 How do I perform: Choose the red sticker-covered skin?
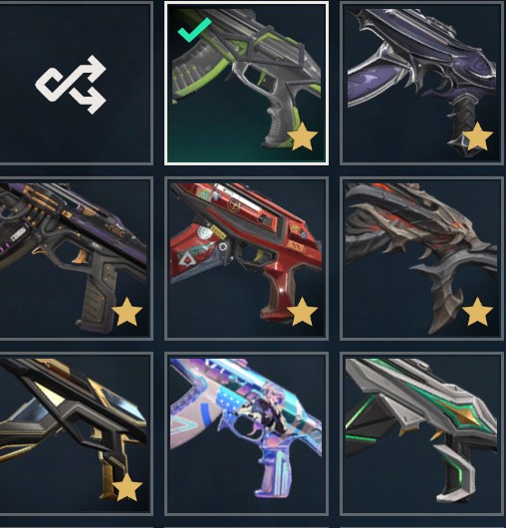(x=246, y=259)
